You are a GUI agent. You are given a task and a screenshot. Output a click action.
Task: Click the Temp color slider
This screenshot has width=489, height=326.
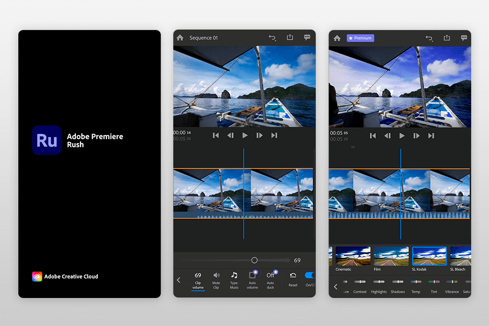416,282
